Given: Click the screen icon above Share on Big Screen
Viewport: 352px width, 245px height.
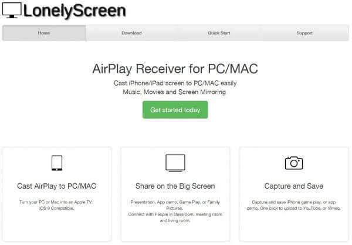Looking at the screenshot, I should (x=175, y=163).
